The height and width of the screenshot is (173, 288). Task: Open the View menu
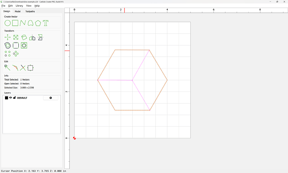pyautogui.click(x=29, y=6)
